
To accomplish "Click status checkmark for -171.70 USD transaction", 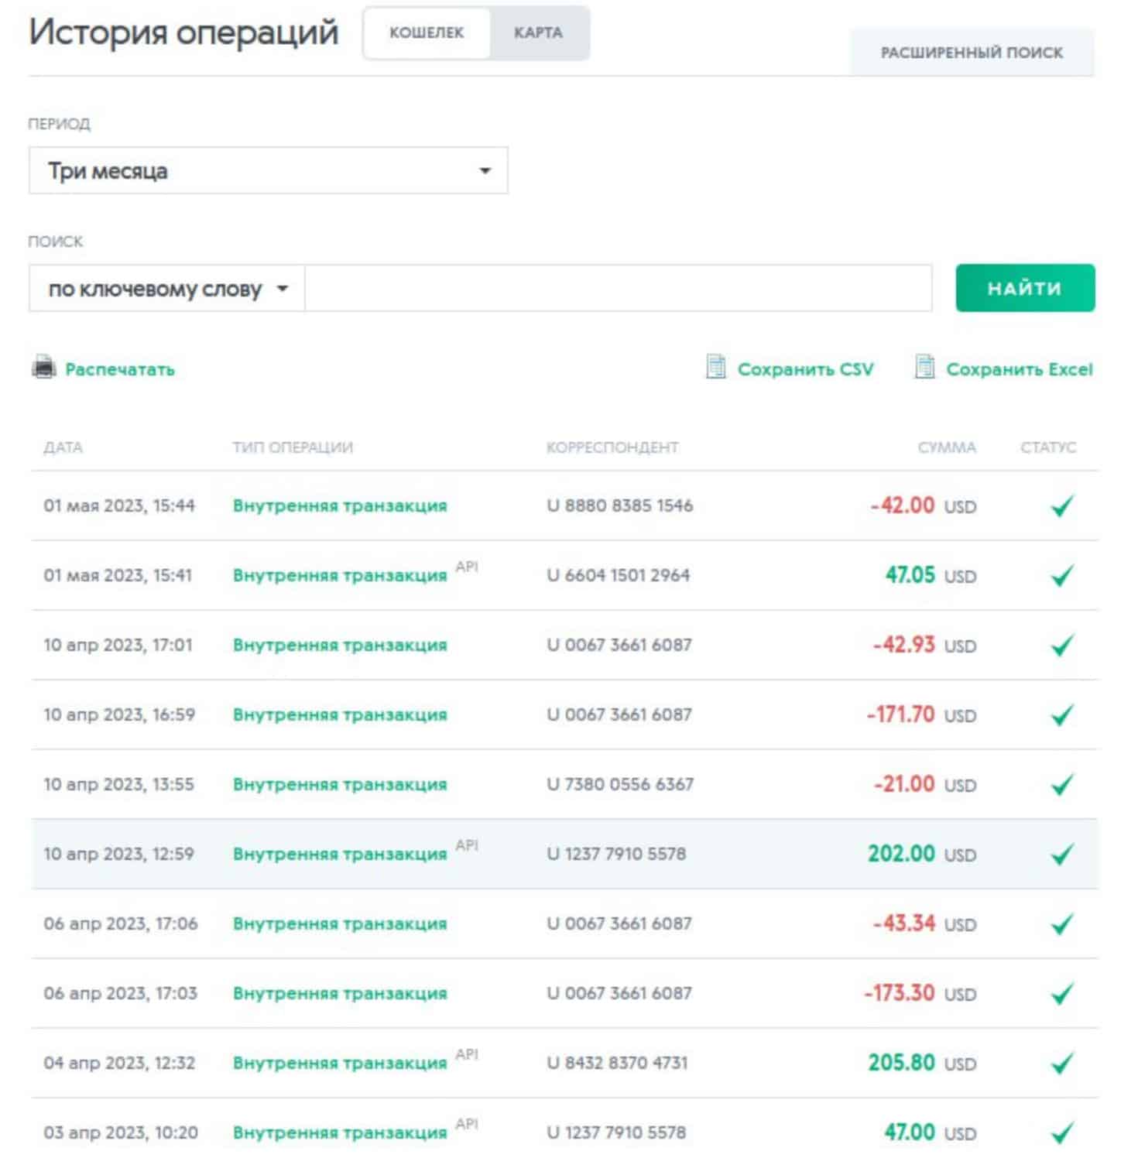I will (1062, 715).
